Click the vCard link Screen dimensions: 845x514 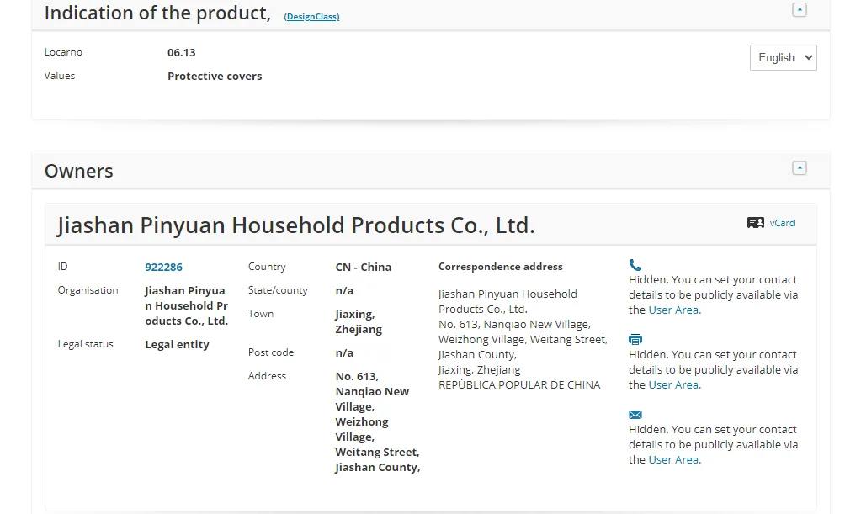click(x=782, y=223)
